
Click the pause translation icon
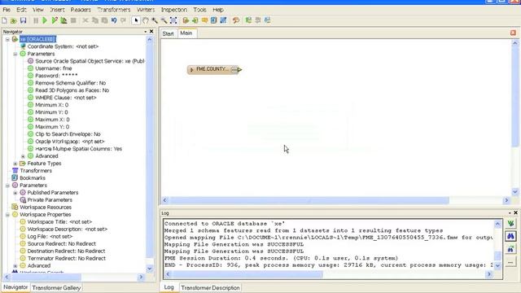[36, 20]
